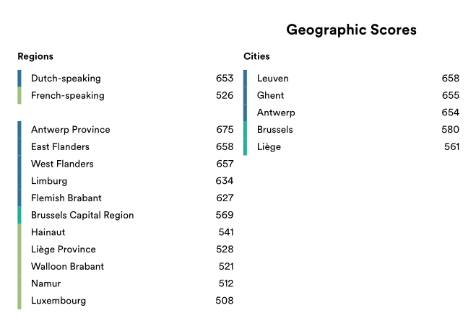Click the Geographic Scores title
Image resolution: width=476 pixels, height=326 pixels.
pos(351,30)
